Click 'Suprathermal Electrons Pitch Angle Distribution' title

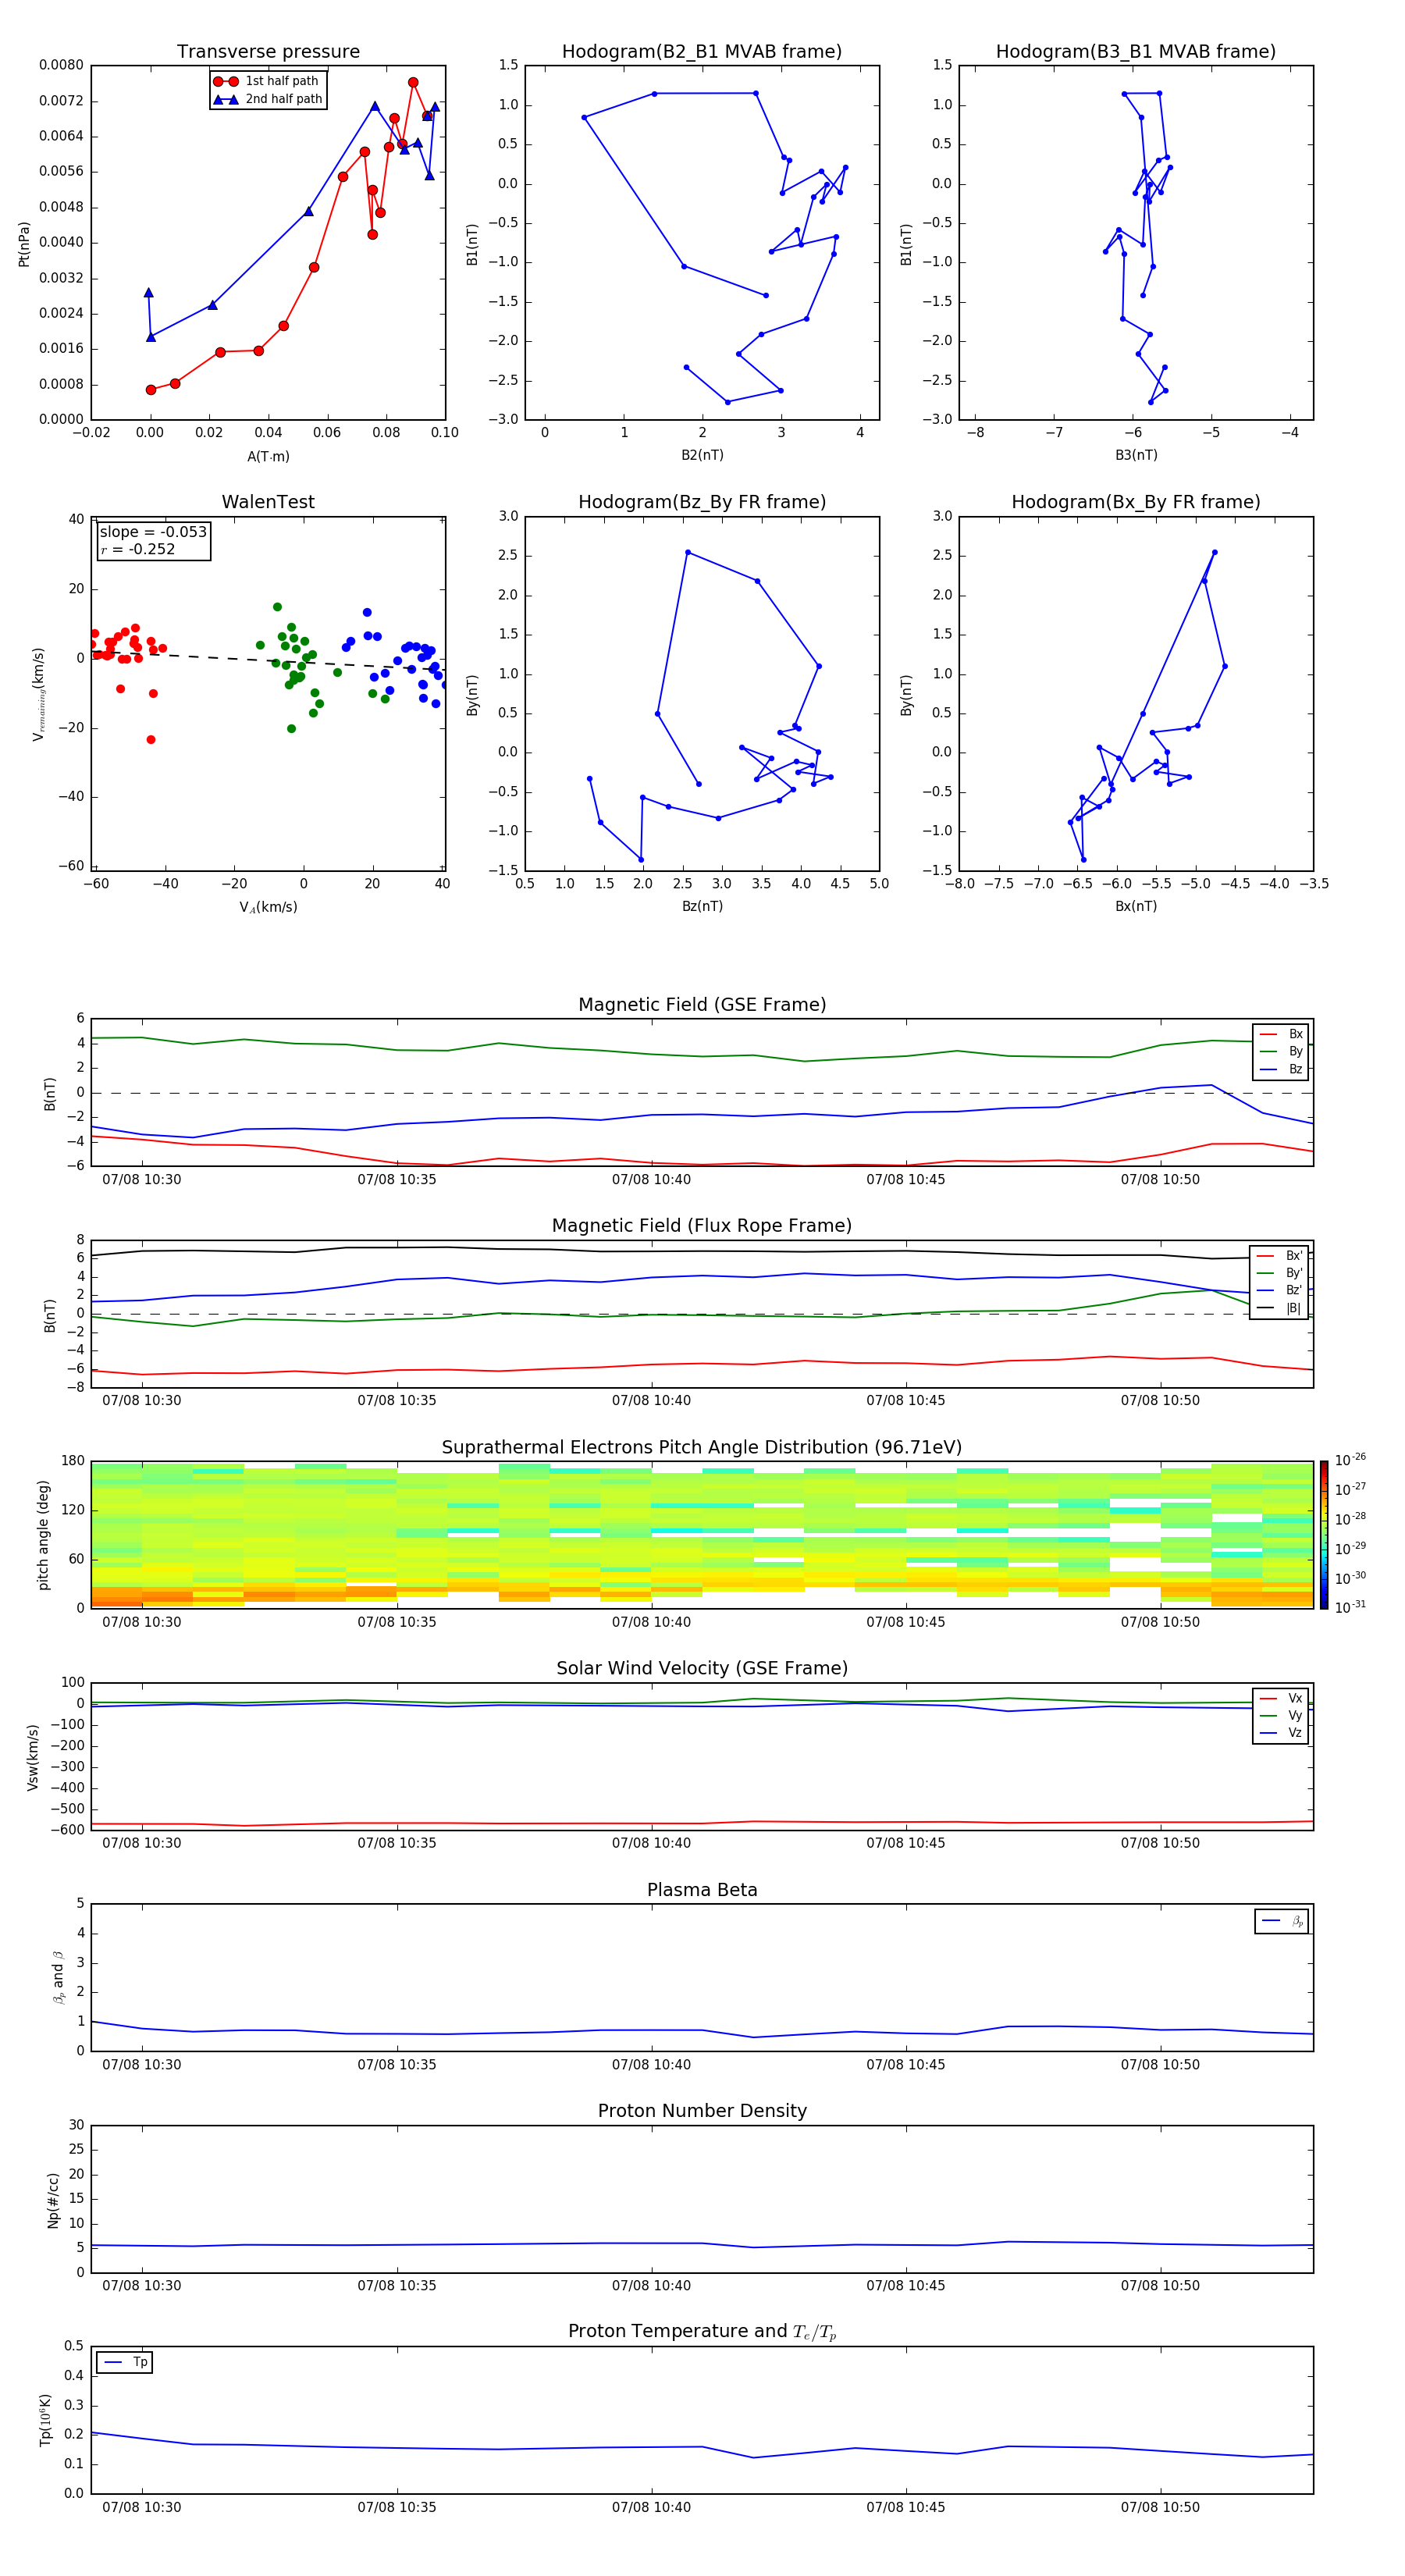pos(702,1448)
